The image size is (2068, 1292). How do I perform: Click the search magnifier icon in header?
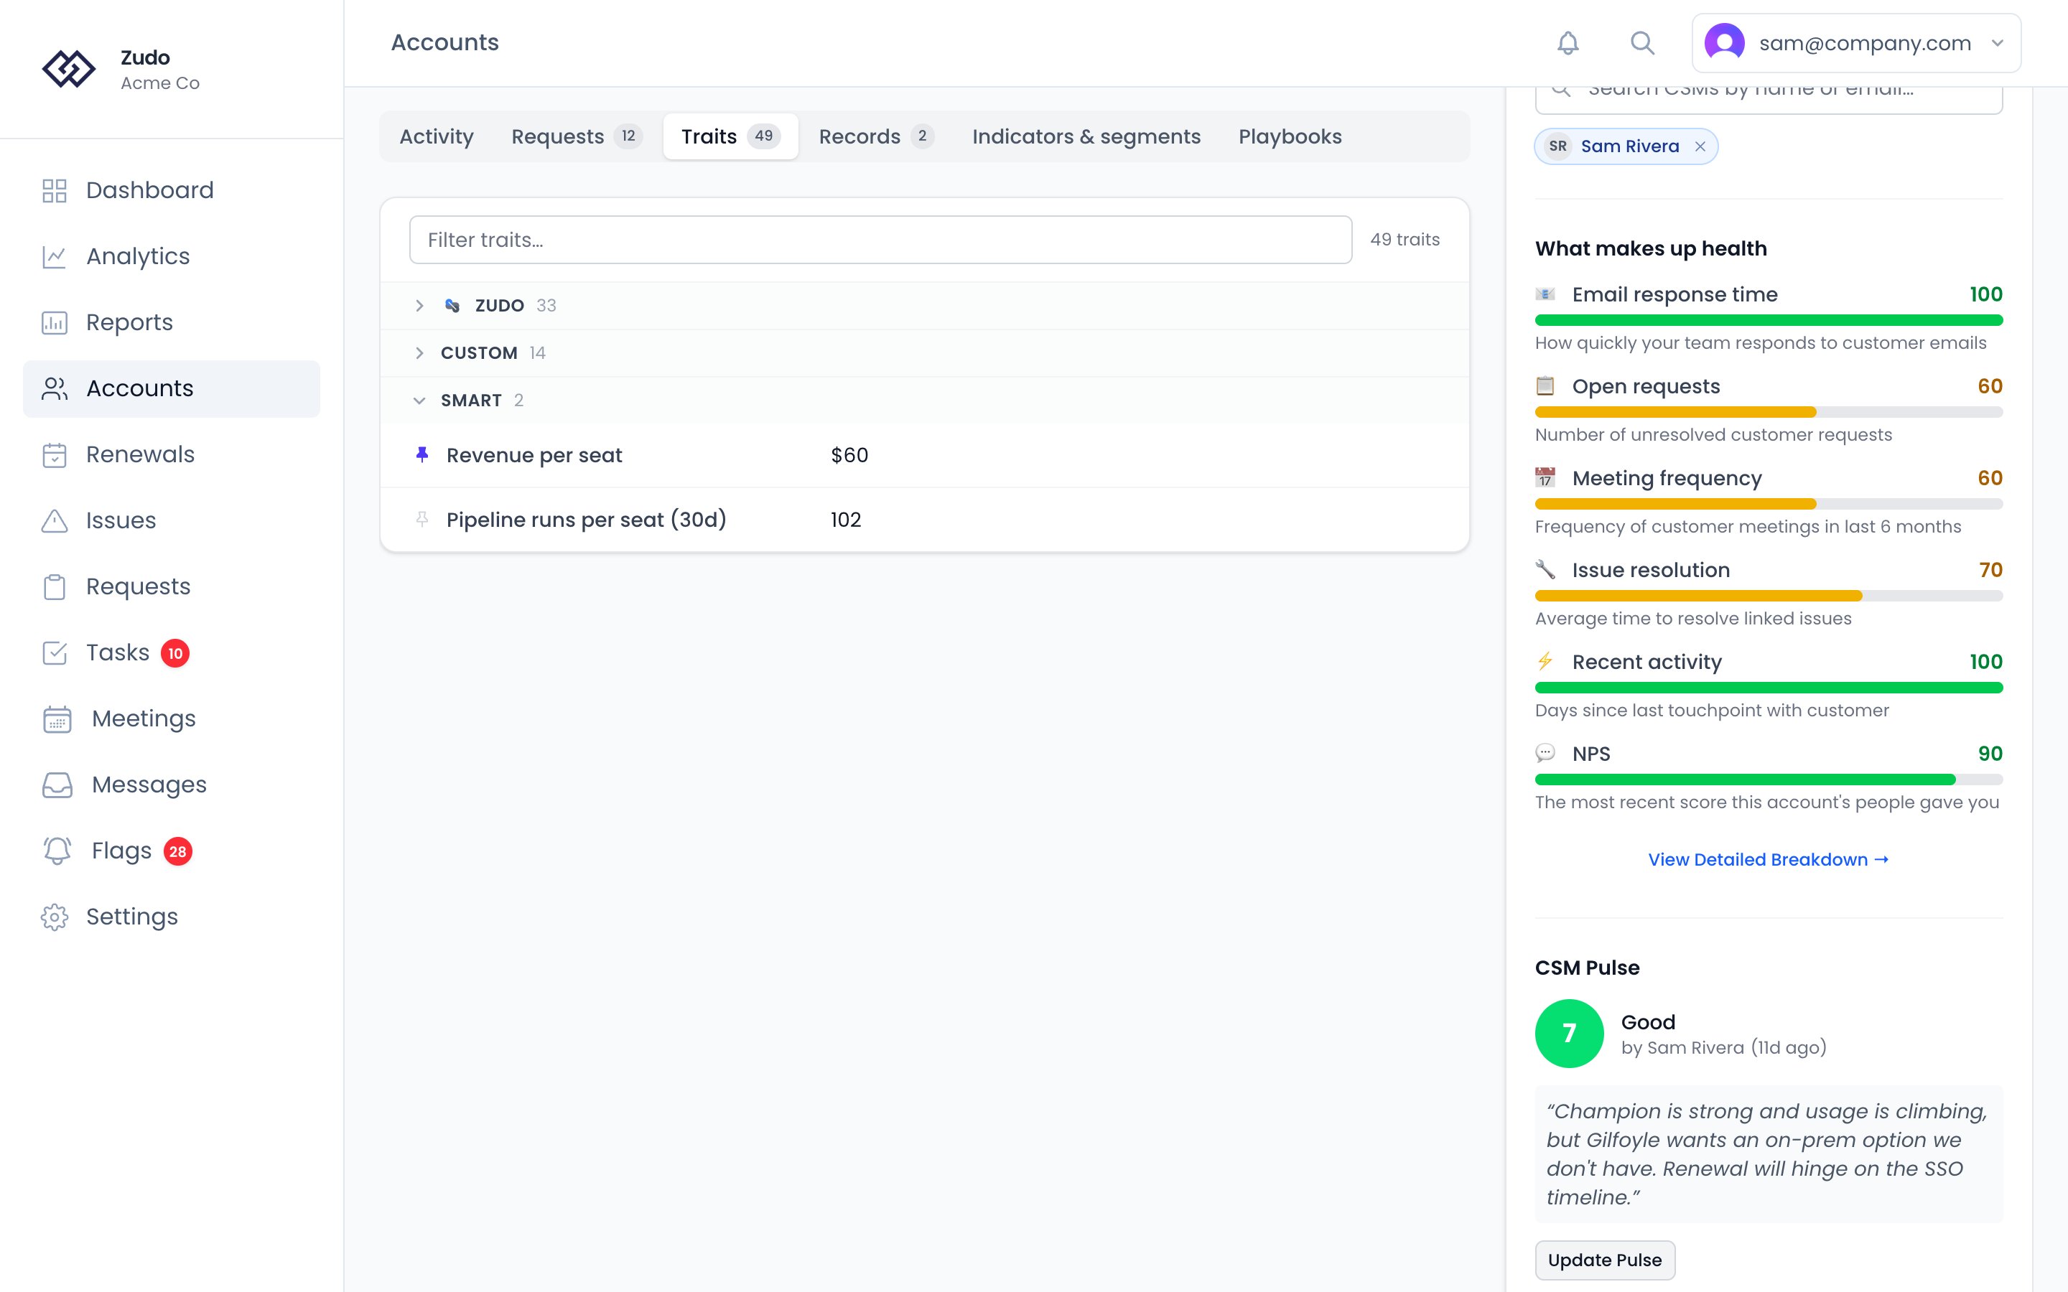coord(1641,43)
